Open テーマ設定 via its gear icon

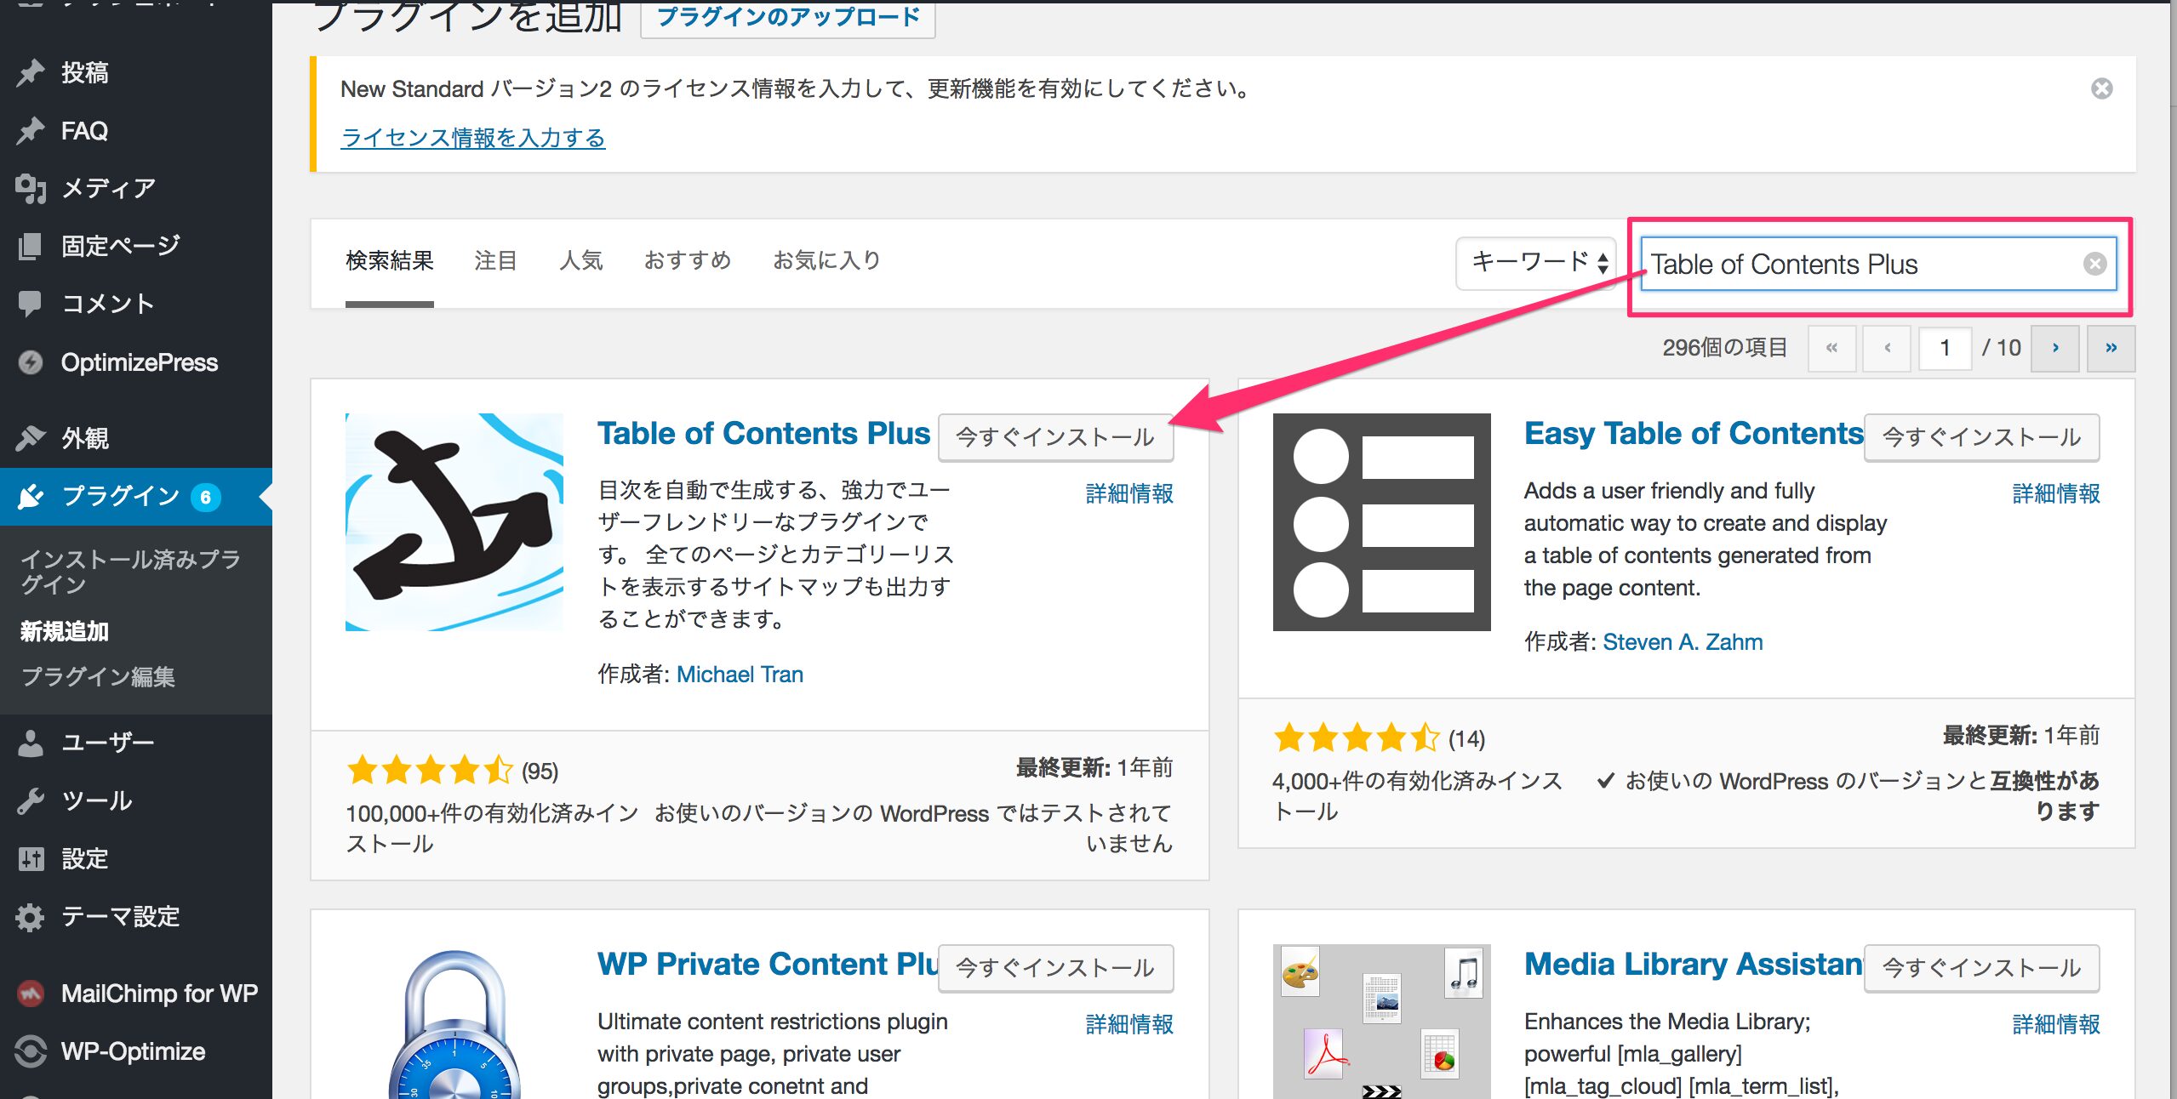(x=31, y=917)
